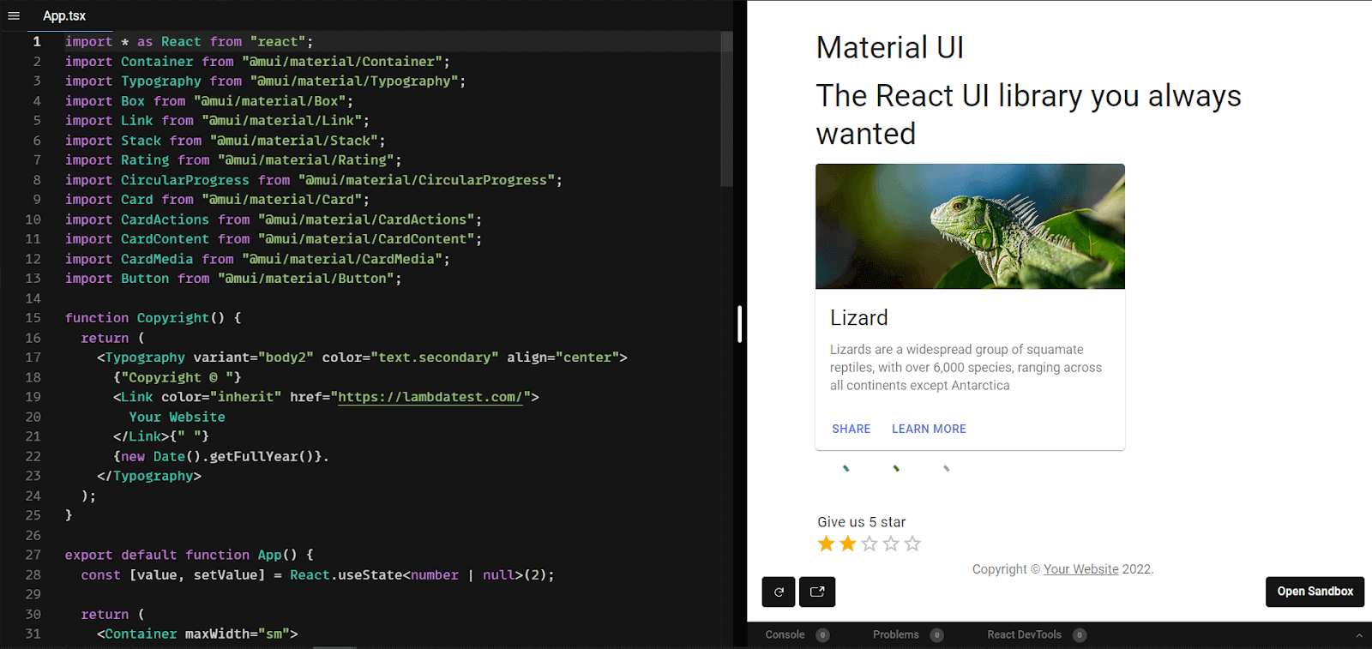Follow the Your Website footer link

tap(1080, 569)
